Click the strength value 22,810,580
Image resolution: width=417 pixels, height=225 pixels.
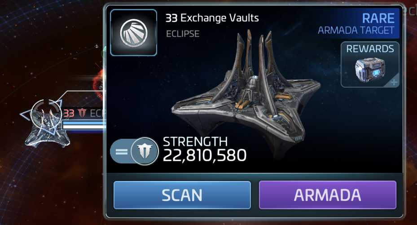tap(205, 155)
